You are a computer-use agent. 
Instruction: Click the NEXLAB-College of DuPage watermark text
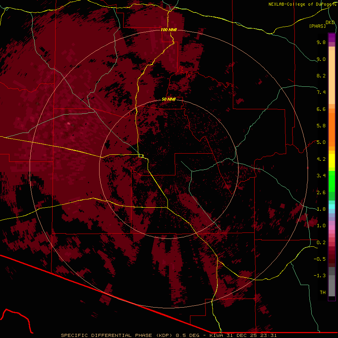click(302, 4)
